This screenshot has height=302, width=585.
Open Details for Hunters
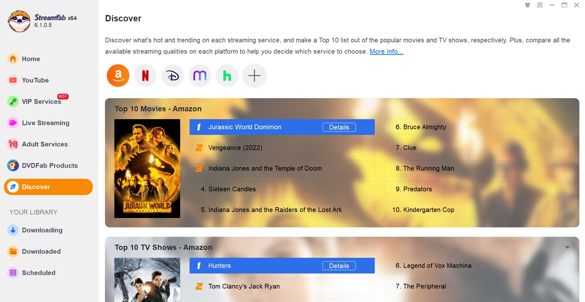click(339, 266)
